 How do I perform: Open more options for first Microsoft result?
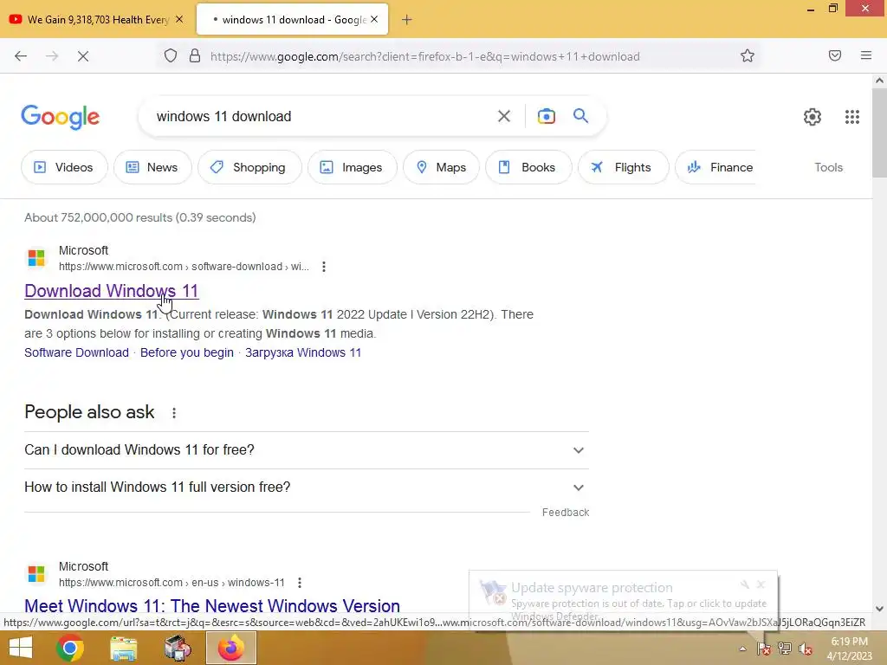(x=324, y=267)
